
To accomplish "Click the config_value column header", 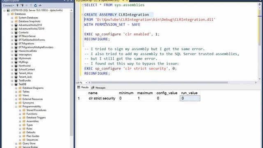I will click(167, 93).
